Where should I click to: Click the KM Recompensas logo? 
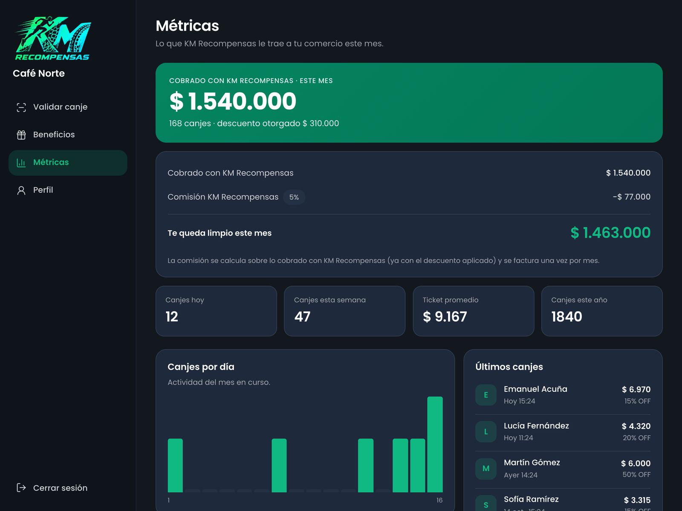(x=53, y=39)
